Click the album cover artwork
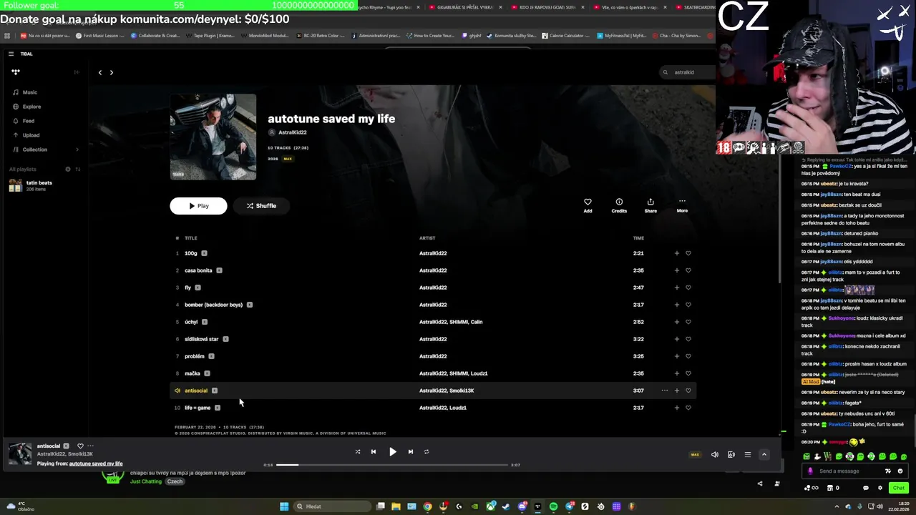The width and height of the screenshot is (916, 515). tap(213, 137)
